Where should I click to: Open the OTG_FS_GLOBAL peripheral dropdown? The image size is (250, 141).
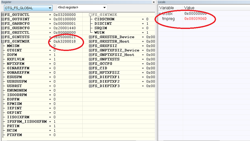(x=28, y=8)
